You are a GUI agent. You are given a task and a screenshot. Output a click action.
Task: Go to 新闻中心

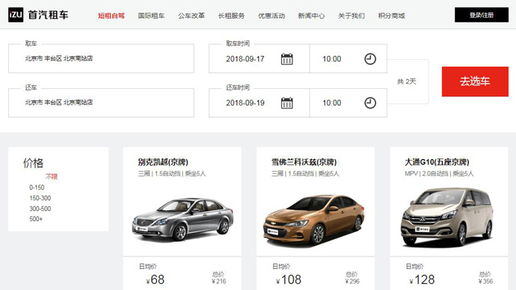(311, 16)
